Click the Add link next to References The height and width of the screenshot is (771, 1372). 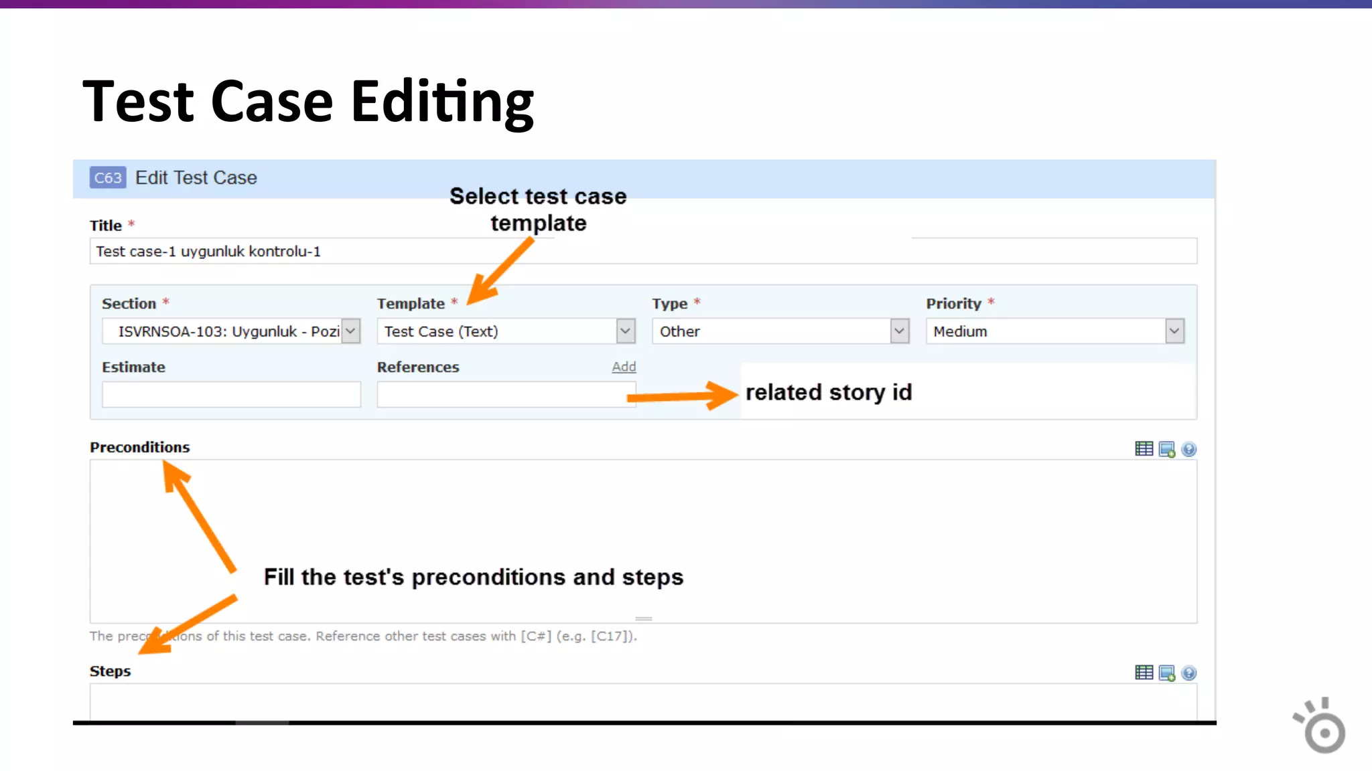pyautogui.click(x=623, y=366)
